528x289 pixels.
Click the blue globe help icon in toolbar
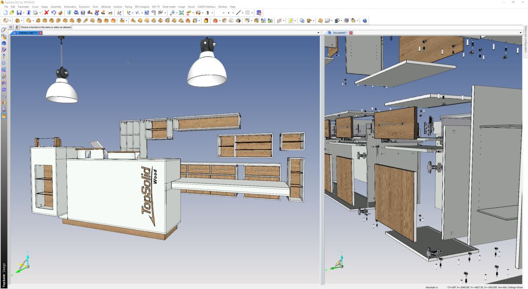[x=365, y=21]
